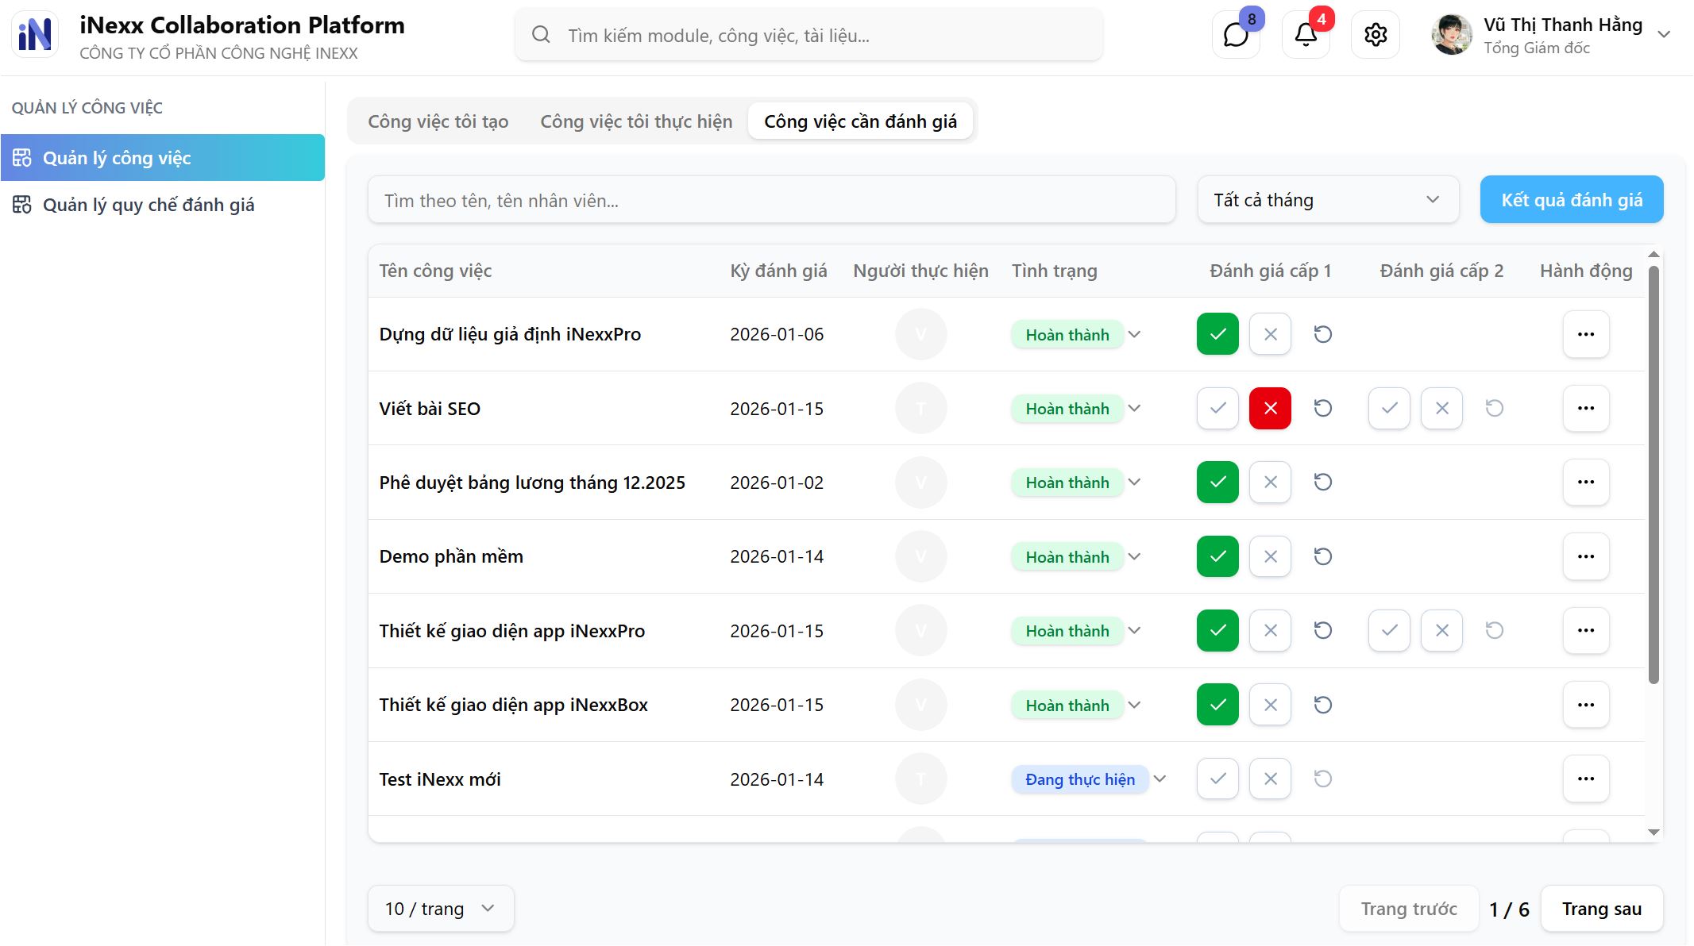1694x946 pixels.
Task: Switch to Công việc tôi tạo tab
Action: coord(438,121)
